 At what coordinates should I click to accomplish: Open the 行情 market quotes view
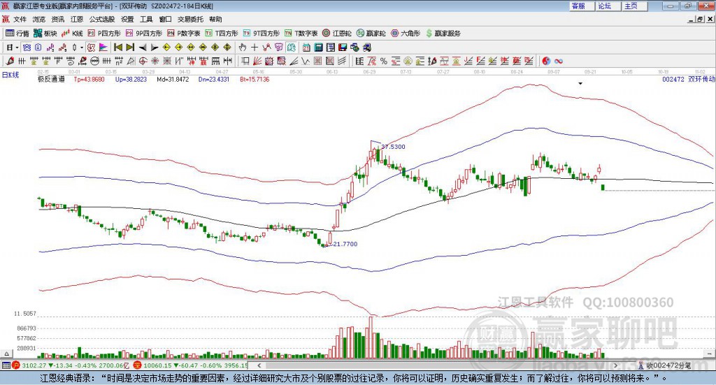coord(17,34)
